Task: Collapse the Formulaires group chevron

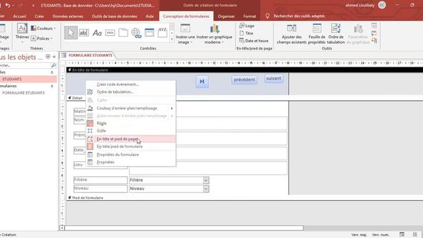Action: click(52, 86)
